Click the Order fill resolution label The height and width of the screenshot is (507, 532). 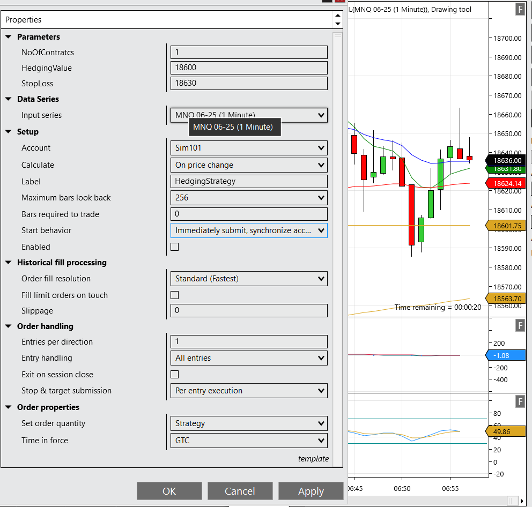click(56, 279)
